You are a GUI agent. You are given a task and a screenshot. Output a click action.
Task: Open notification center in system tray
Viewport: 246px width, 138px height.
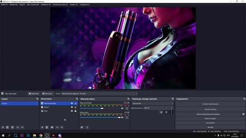pyautogui.click(x=242, y=135)
